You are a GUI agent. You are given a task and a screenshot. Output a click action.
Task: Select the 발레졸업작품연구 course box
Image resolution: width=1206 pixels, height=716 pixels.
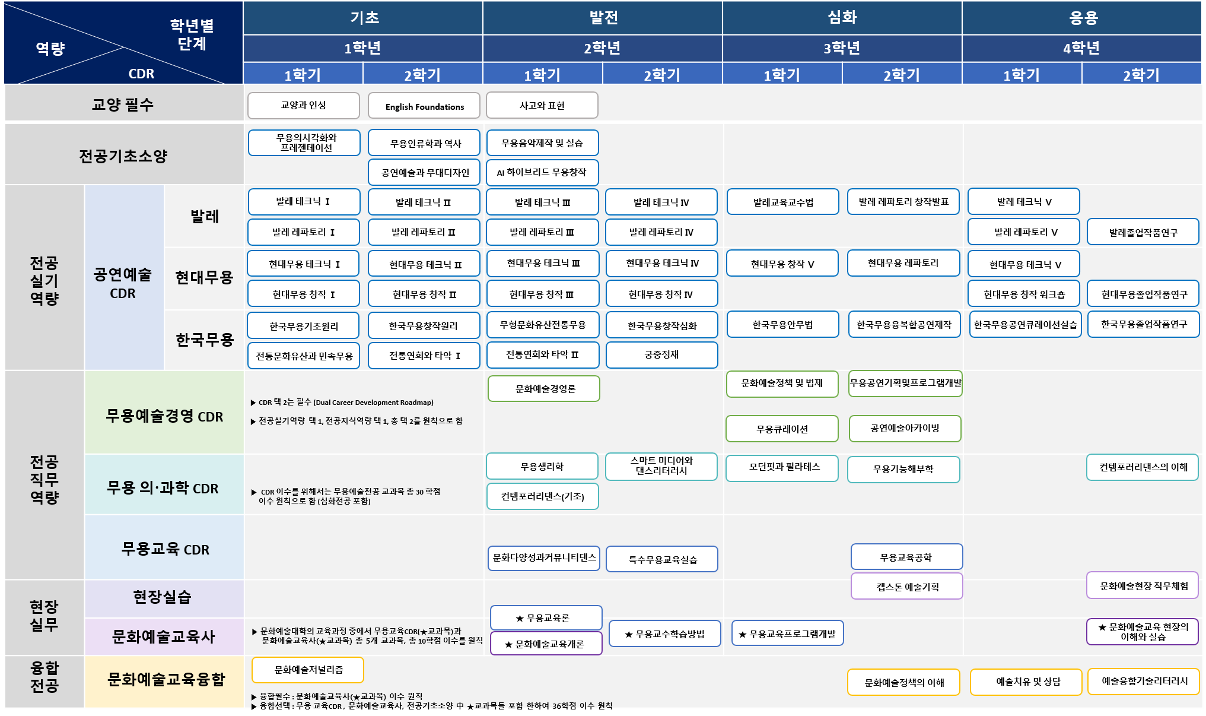[x=1143, y=232]
